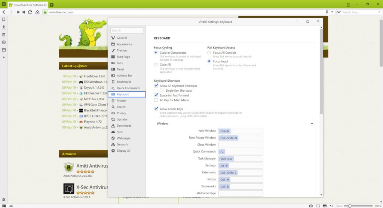The image size is (383, 208).
Task: Collapse the Window shortcuts section
Action: (312, 124)
